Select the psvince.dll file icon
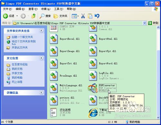This screenshot has height=125, width=161. pos(54,100)
